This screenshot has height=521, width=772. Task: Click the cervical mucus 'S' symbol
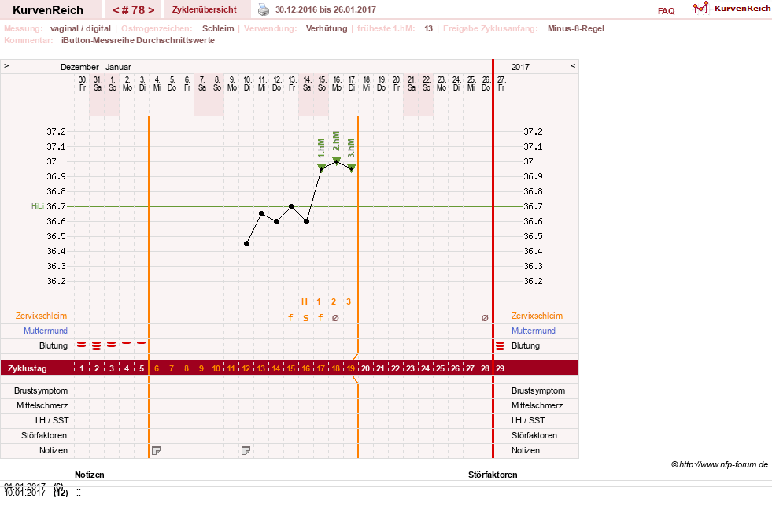coord(306,318)
